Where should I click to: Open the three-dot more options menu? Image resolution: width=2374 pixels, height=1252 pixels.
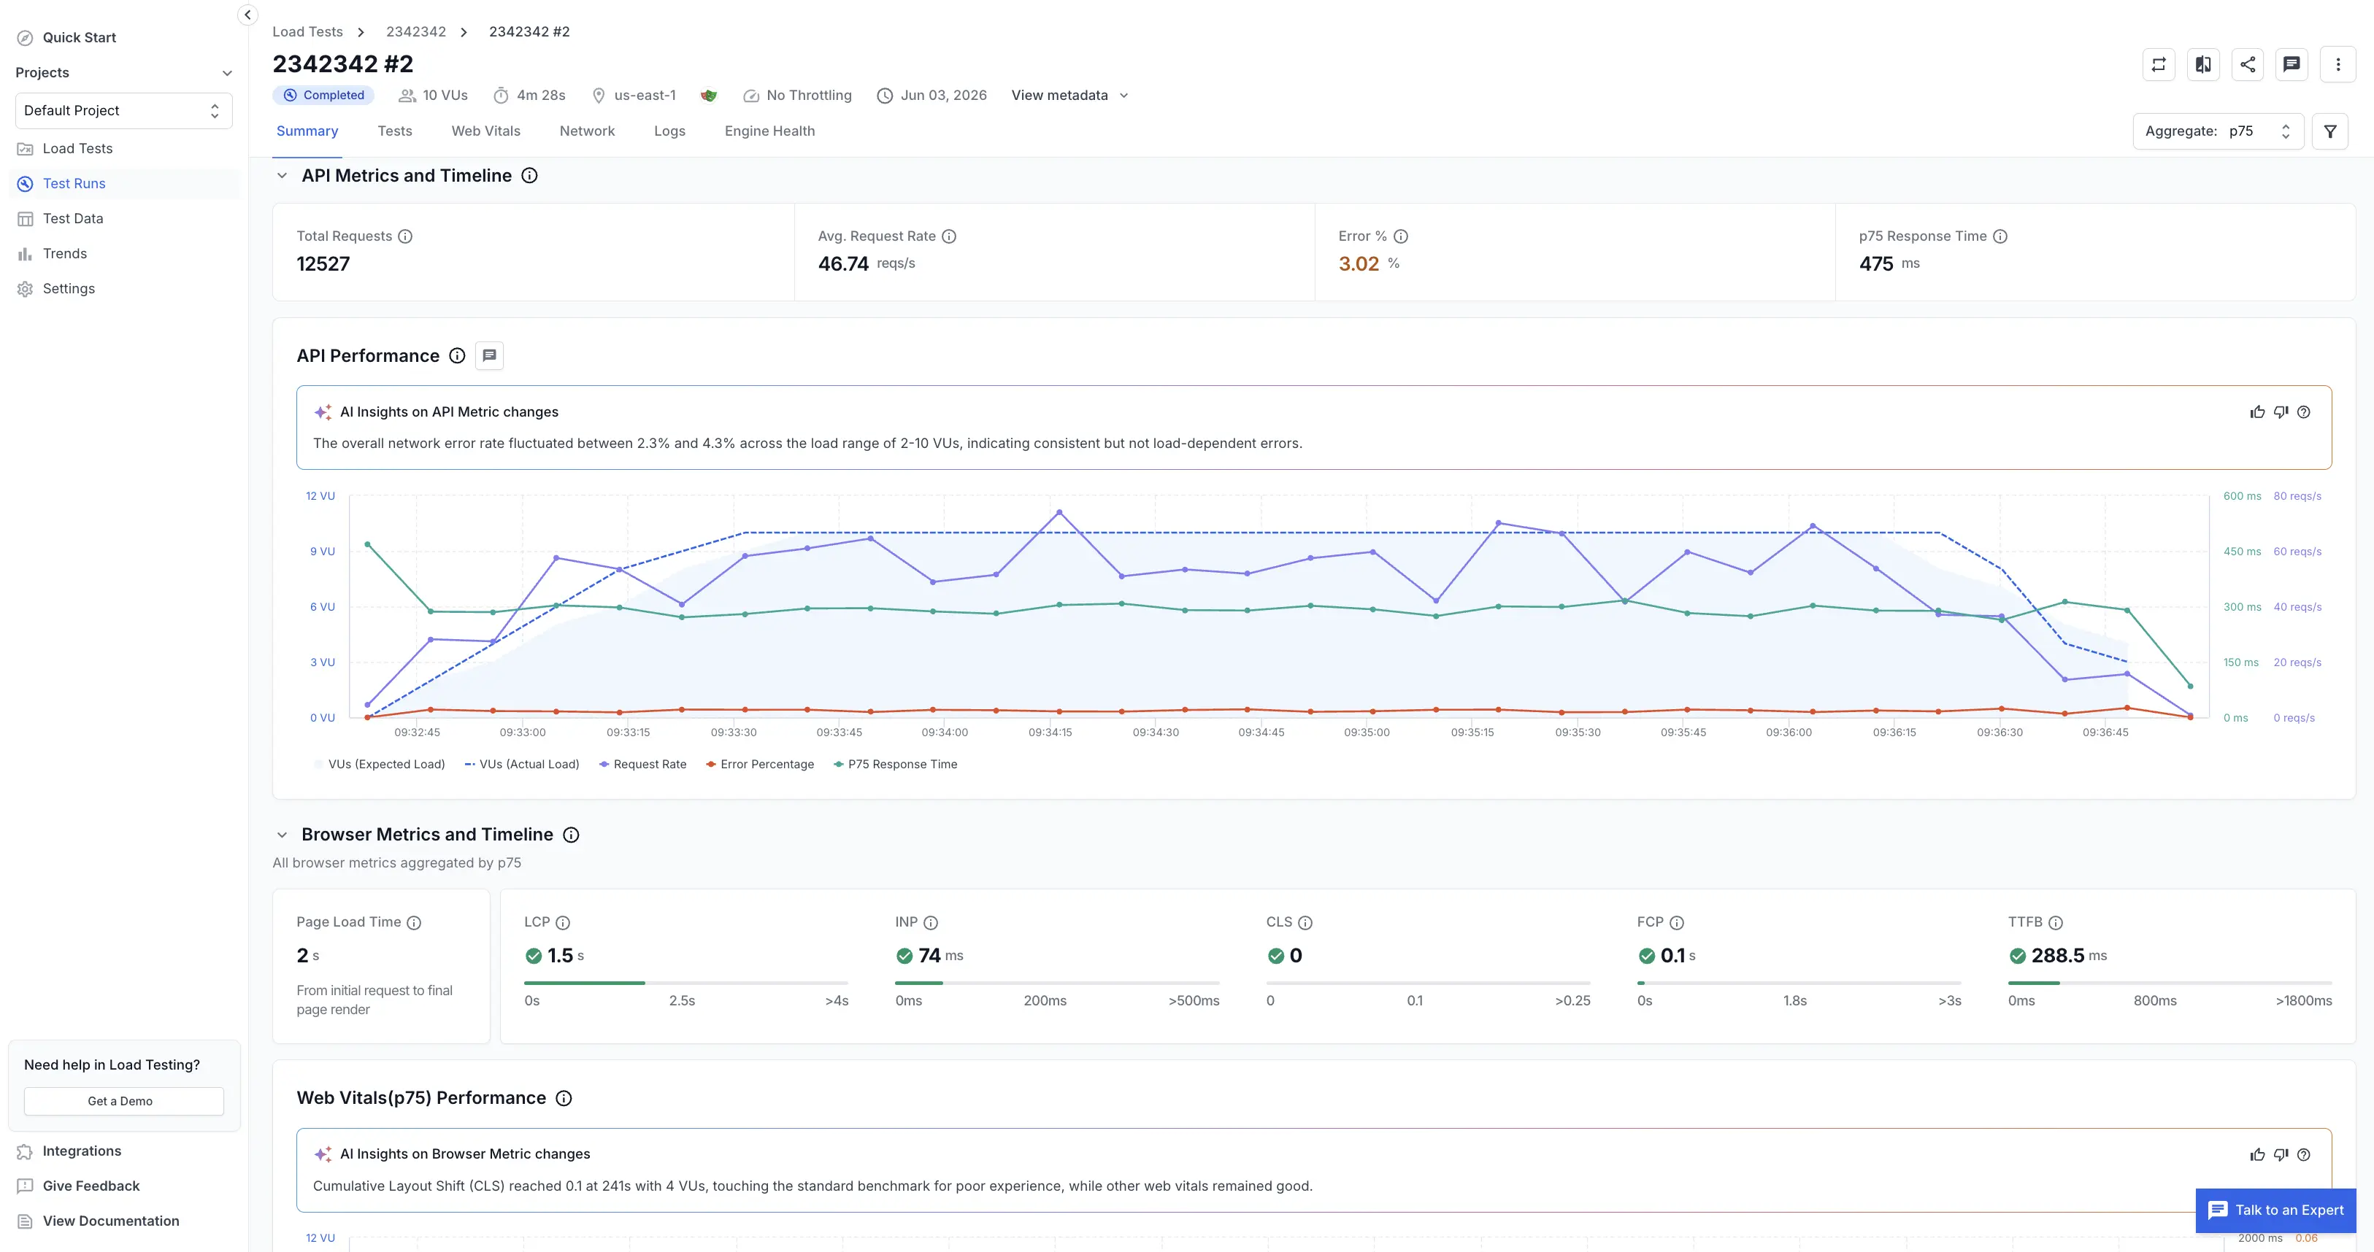[x=2337, y=64]
